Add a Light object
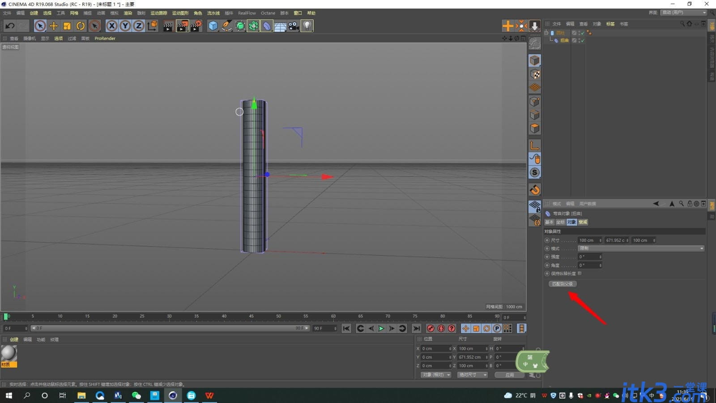This screenshot has height=403, width=716. click(x=307, y=26)
